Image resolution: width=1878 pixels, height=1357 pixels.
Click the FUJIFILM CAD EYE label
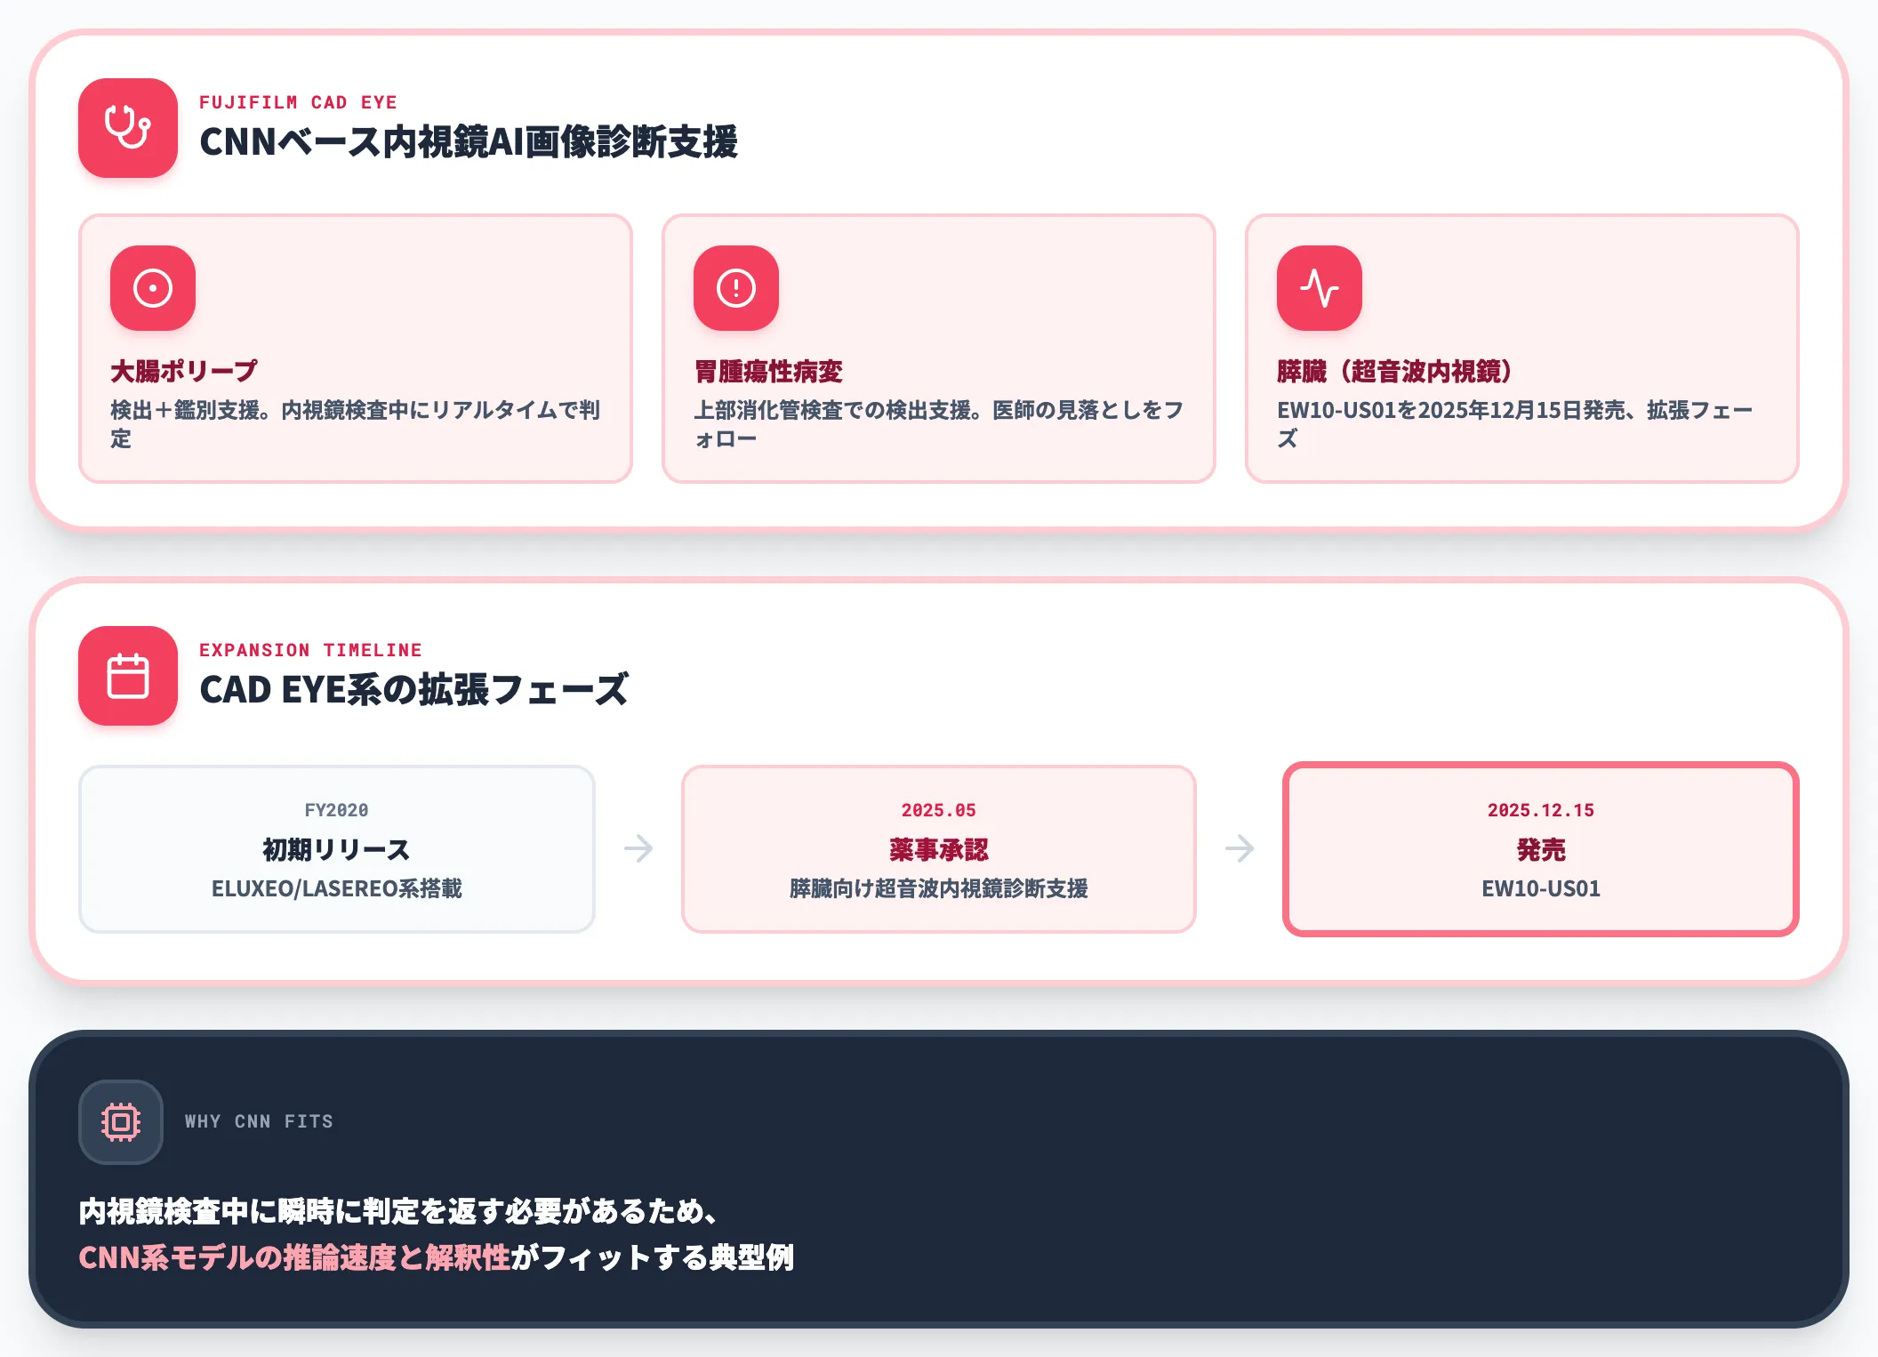click(x=298, y=102)
